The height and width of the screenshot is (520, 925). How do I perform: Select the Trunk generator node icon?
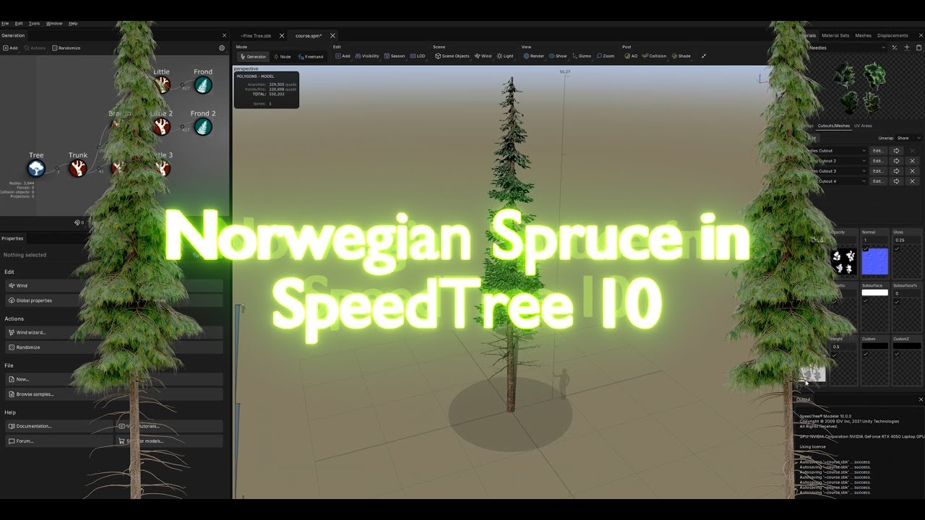(78, 168)
